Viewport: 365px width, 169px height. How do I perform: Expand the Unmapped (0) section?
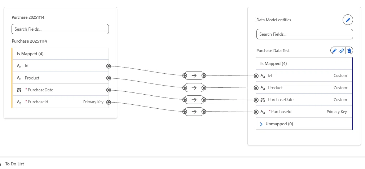261,124
